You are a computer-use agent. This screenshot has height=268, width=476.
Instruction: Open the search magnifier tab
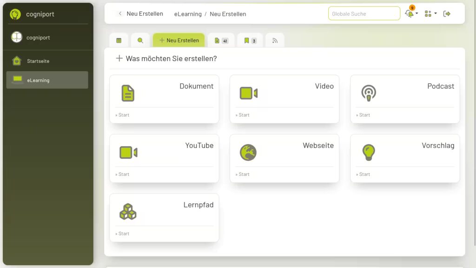140,40
